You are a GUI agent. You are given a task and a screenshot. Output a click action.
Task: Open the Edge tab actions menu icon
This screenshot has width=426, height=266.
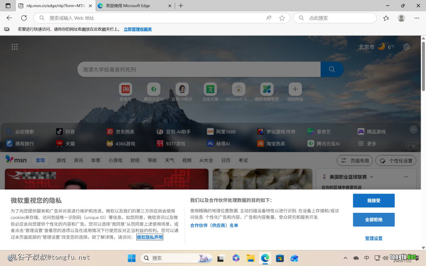tap(8, 6)
